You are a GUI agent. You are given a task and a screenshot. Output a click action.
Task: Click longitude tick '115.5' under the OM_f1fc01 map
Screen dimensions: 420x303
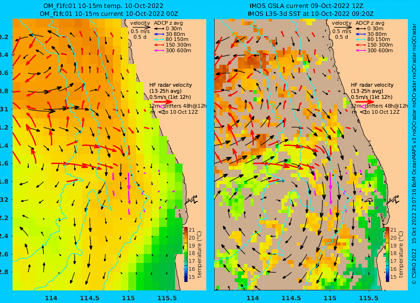[167, 298]
